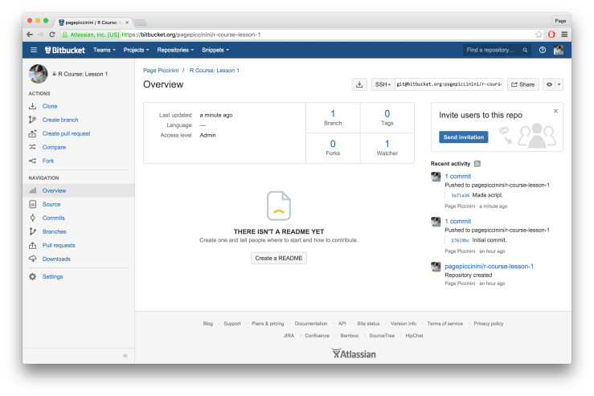
Task: Open the SSH protocol dropdown
Action: (383, 84)
